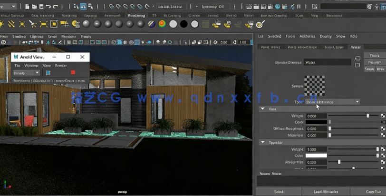The width and height of the screenshot is (386, 196).
Task: Toggle map button for Base Weight
Action: [383, 116]
